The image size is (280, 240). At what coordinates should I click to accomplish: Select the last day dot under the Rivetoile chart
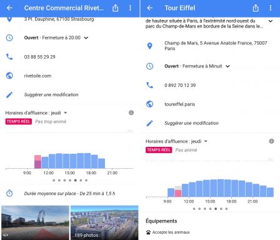pos(86,180)
